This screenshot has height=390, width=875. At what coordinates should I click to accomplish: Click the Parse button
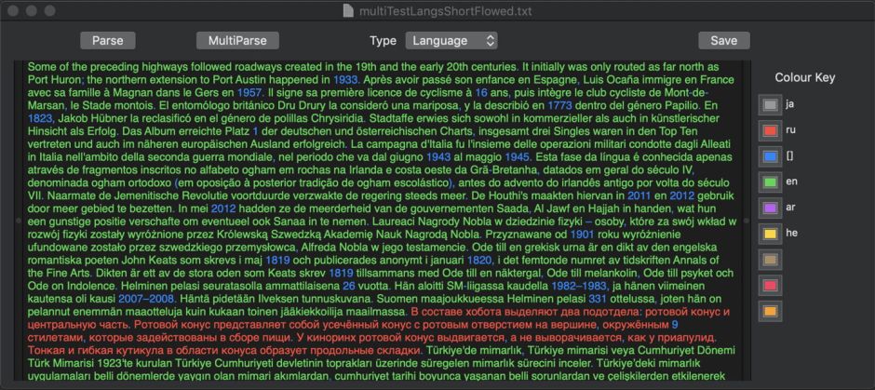[108, 41]
